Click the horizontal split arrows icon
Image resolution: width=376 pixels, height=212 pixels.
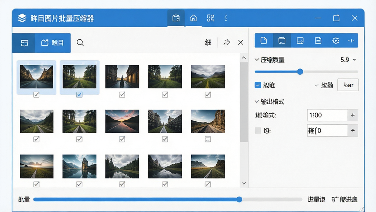(x=351, y=40)
